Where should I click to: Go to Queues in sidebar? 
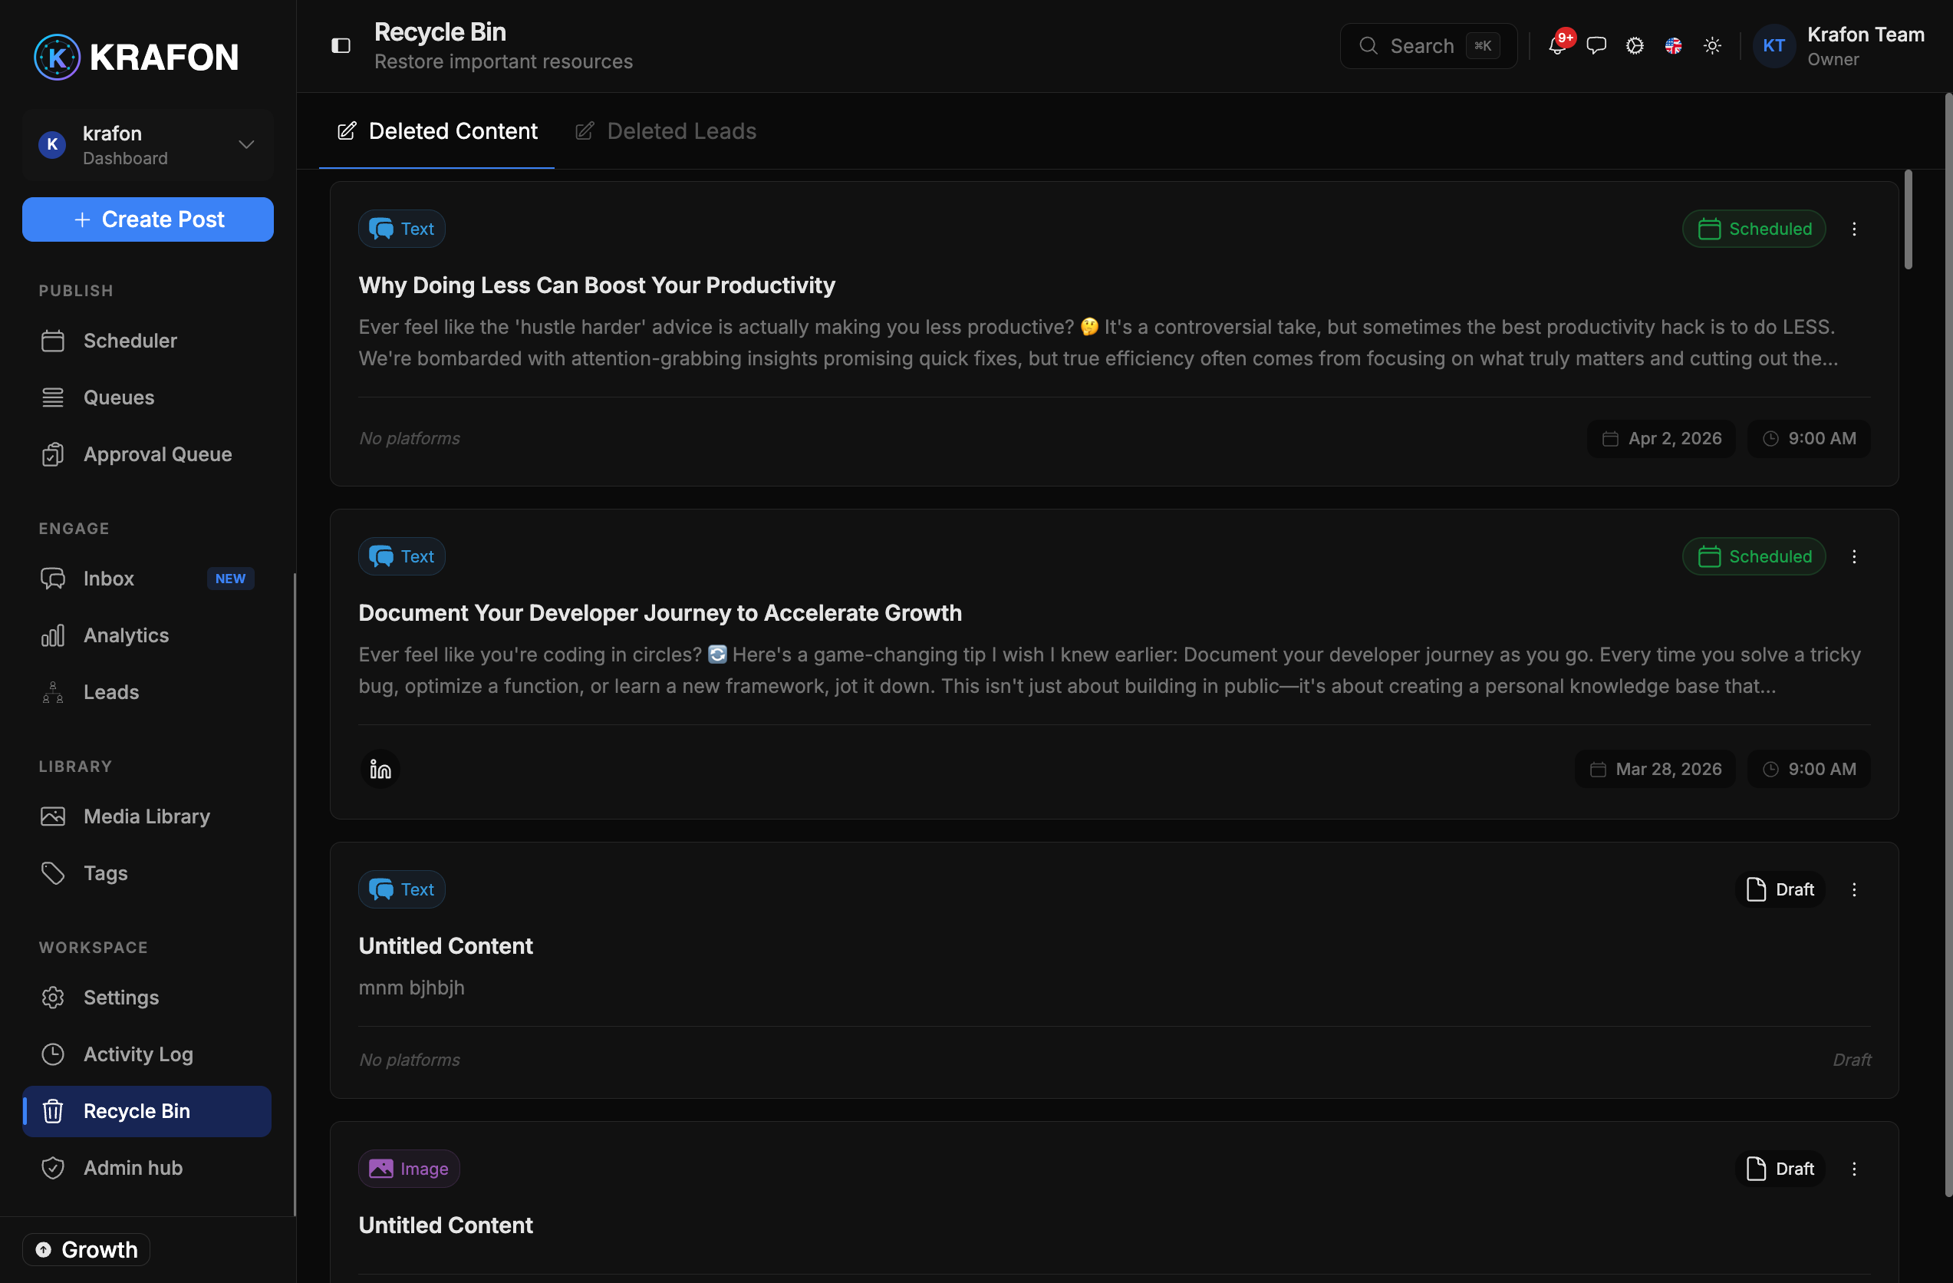pyautogui.click(x=147, y=397)
